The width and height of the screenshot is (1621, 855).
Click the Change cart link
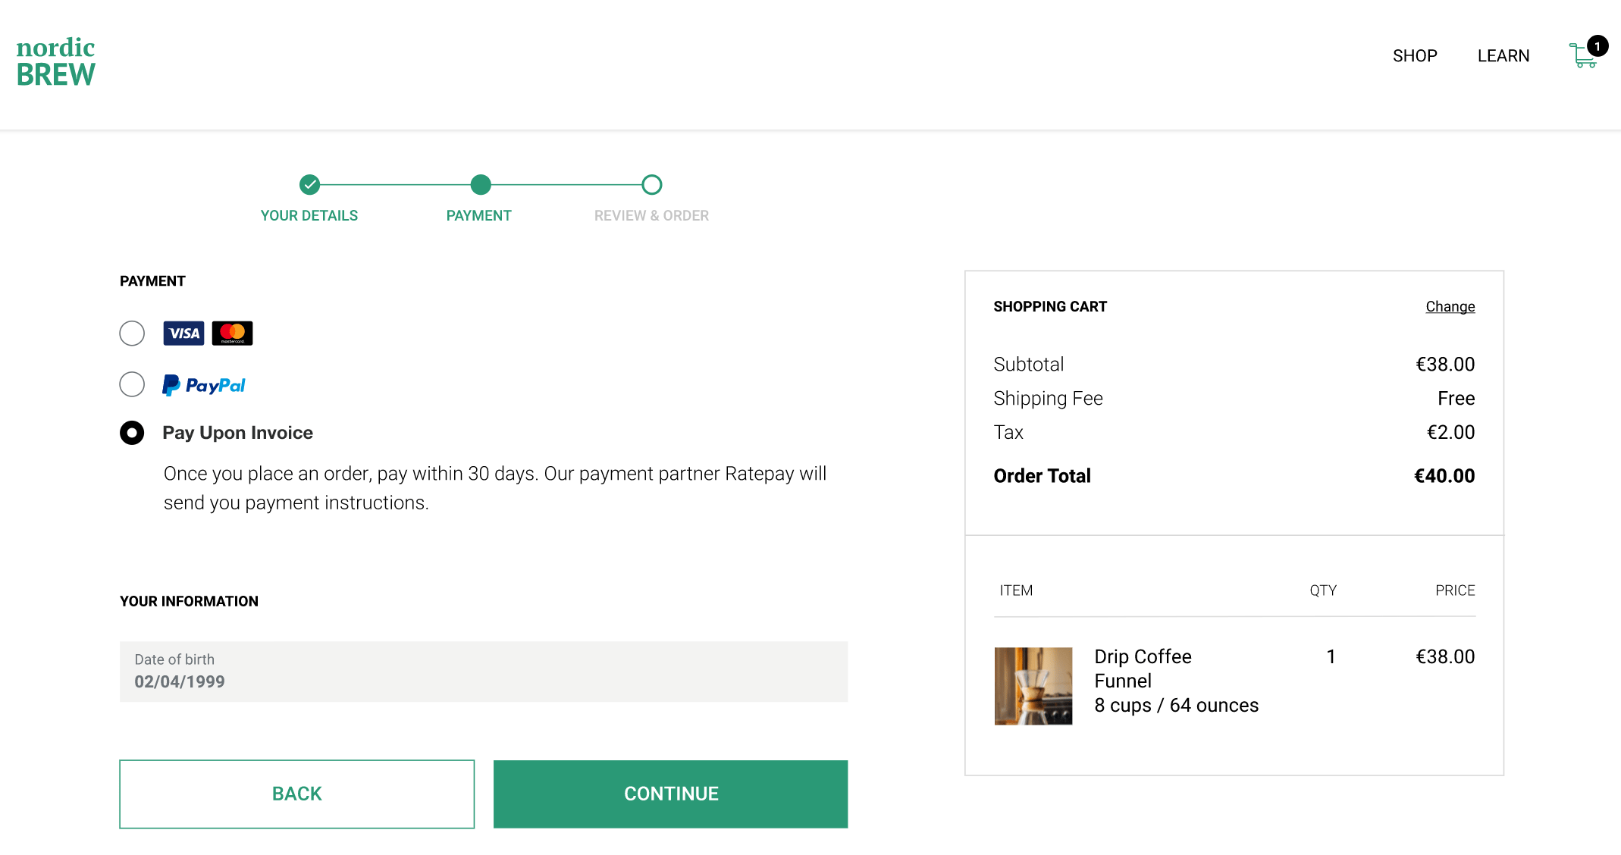[x=1450, y=307]
